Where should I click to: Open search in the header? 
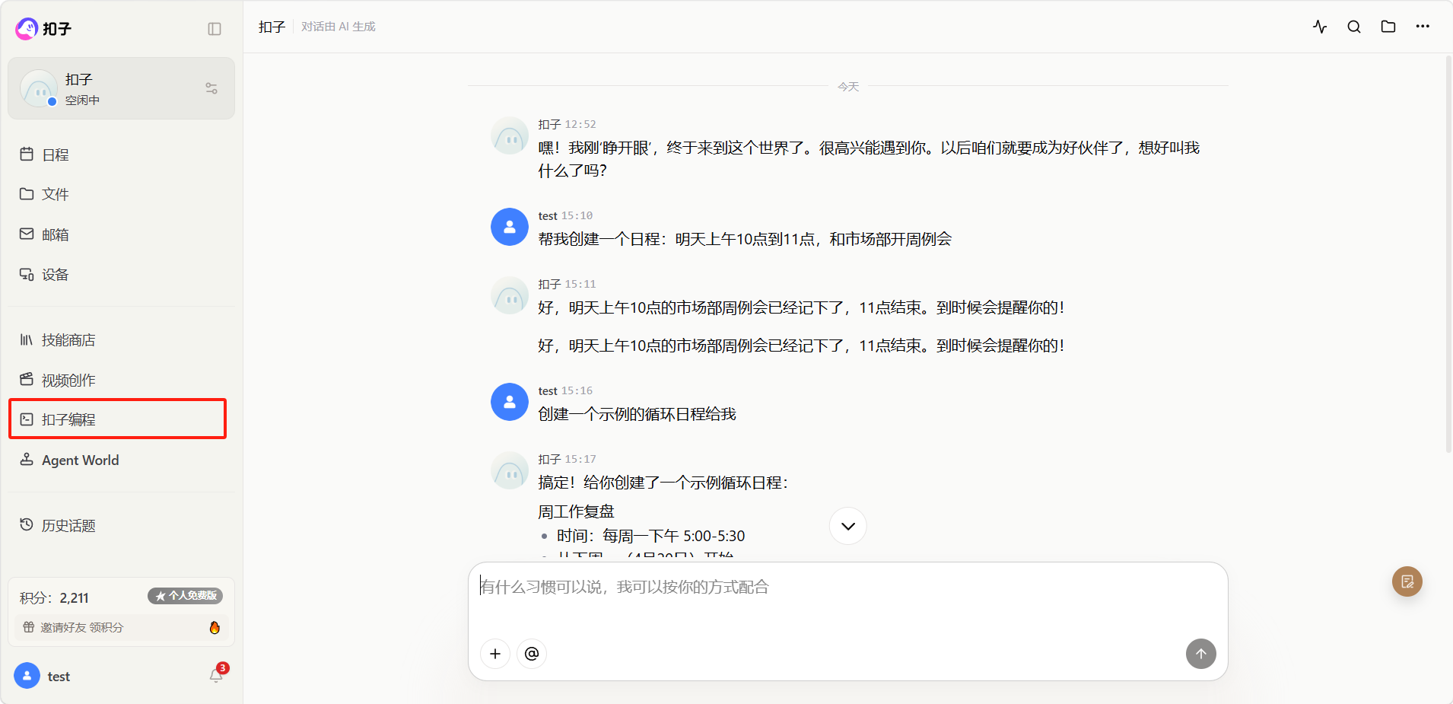point(1354,27)
